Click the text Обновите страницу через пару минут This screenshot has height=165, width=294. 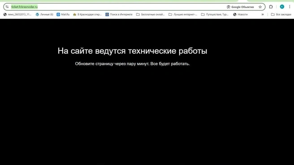(x=112, y=64)
